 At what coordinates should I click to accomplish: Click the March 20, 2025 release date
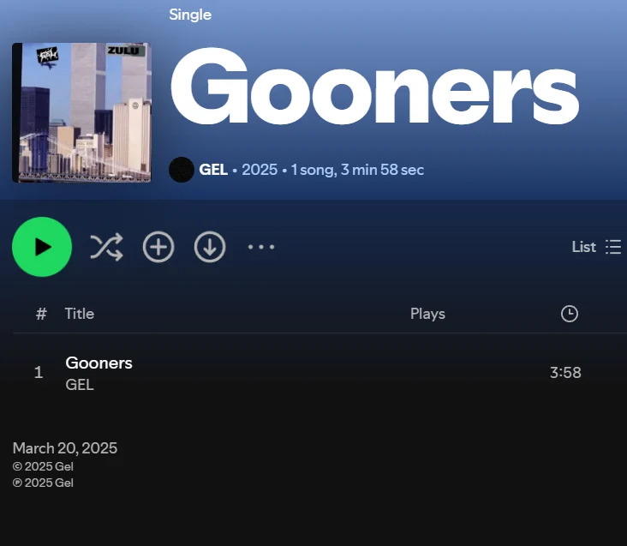pos(65,448)
